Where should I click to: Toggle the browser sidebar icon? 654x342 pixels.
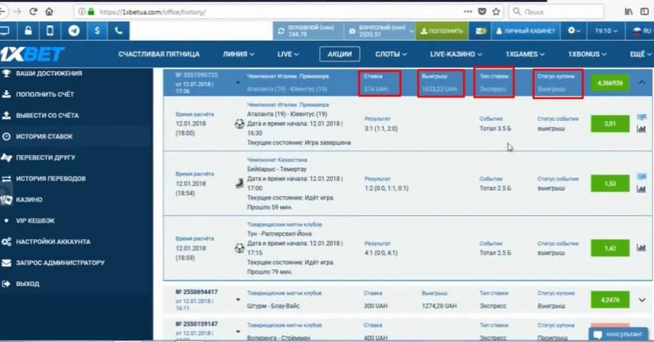(x=644, y=11)
